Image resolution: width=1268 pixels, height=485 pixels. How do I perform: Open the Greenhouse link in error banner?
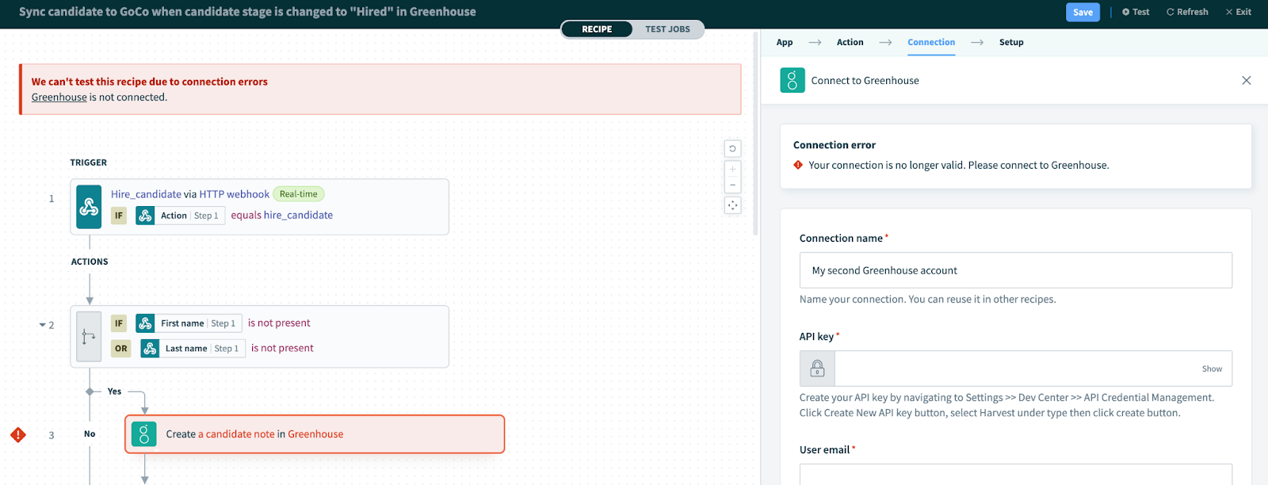point(59,97)
